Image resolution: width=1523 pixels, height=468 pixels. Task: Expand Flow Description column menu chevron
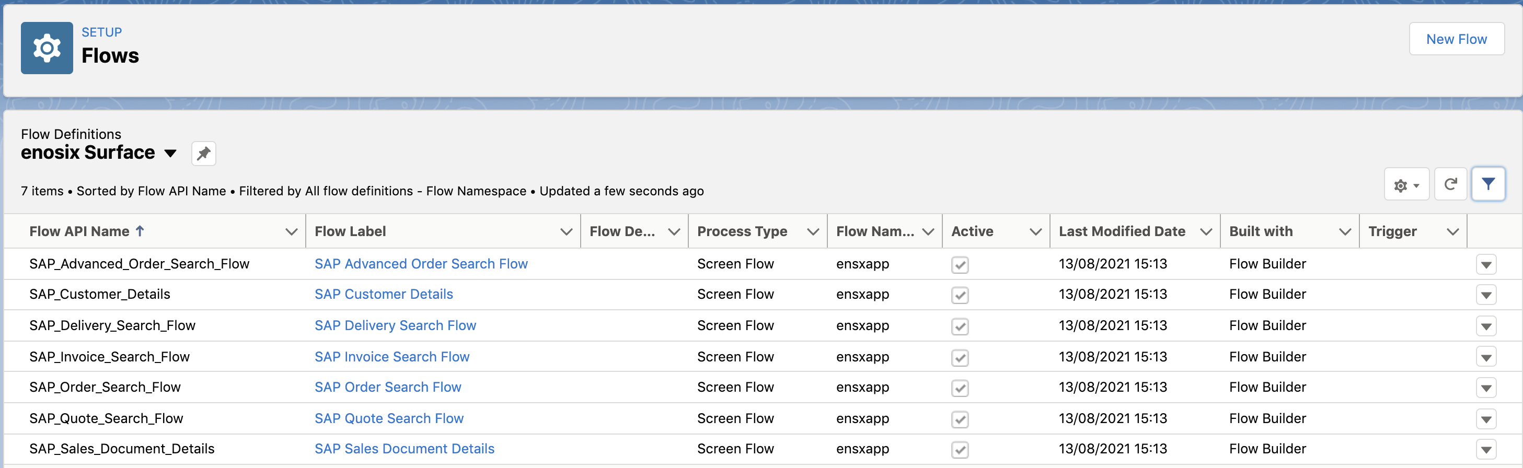coord(673,231)
